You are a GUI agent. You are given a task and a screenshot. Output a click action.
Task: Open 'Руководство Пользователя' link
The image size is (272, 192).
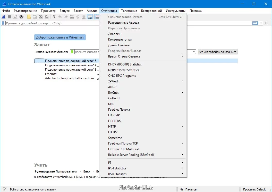point(56,171)
